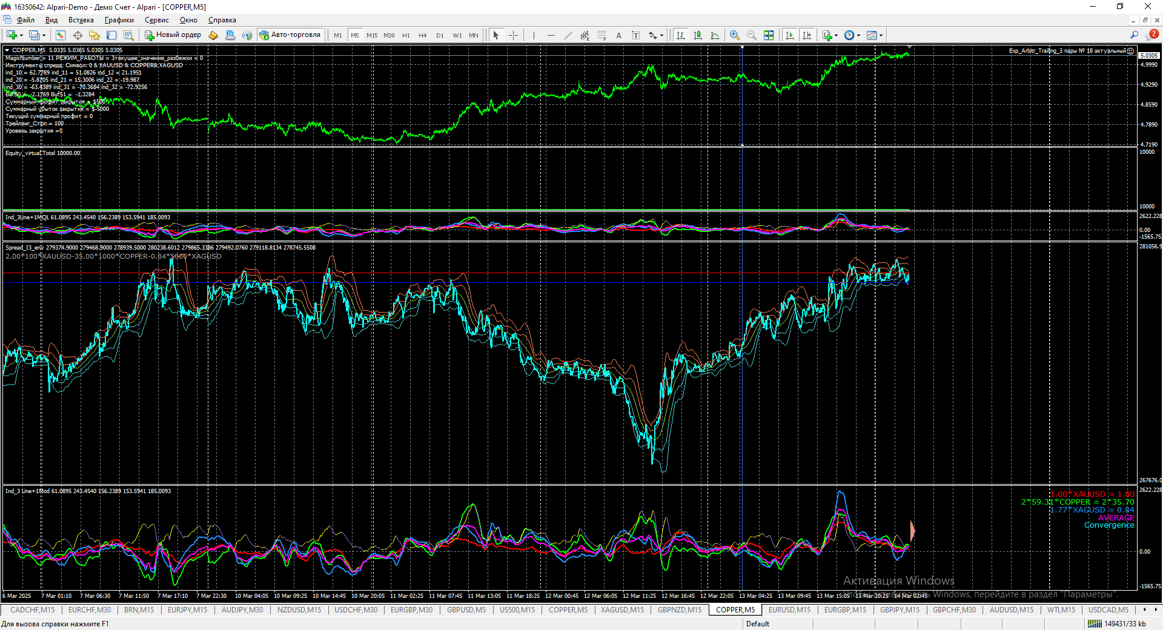Open notifications bubble showing 2
Viewport: 1163px width, 630px height.
point(1152,35)
